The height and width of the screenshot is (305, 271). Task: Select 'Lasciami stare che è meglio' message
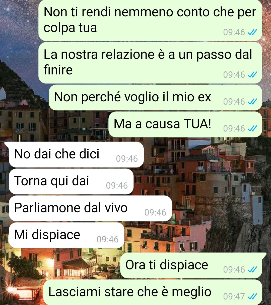[x=153, y=292]
